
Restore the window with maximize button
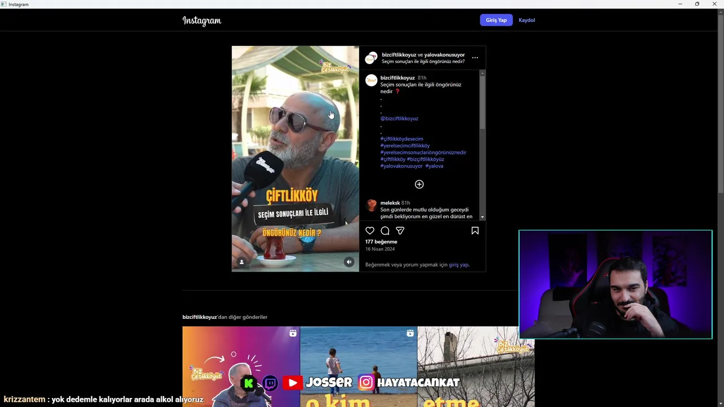pyautogui.click(x=697, y=4)
